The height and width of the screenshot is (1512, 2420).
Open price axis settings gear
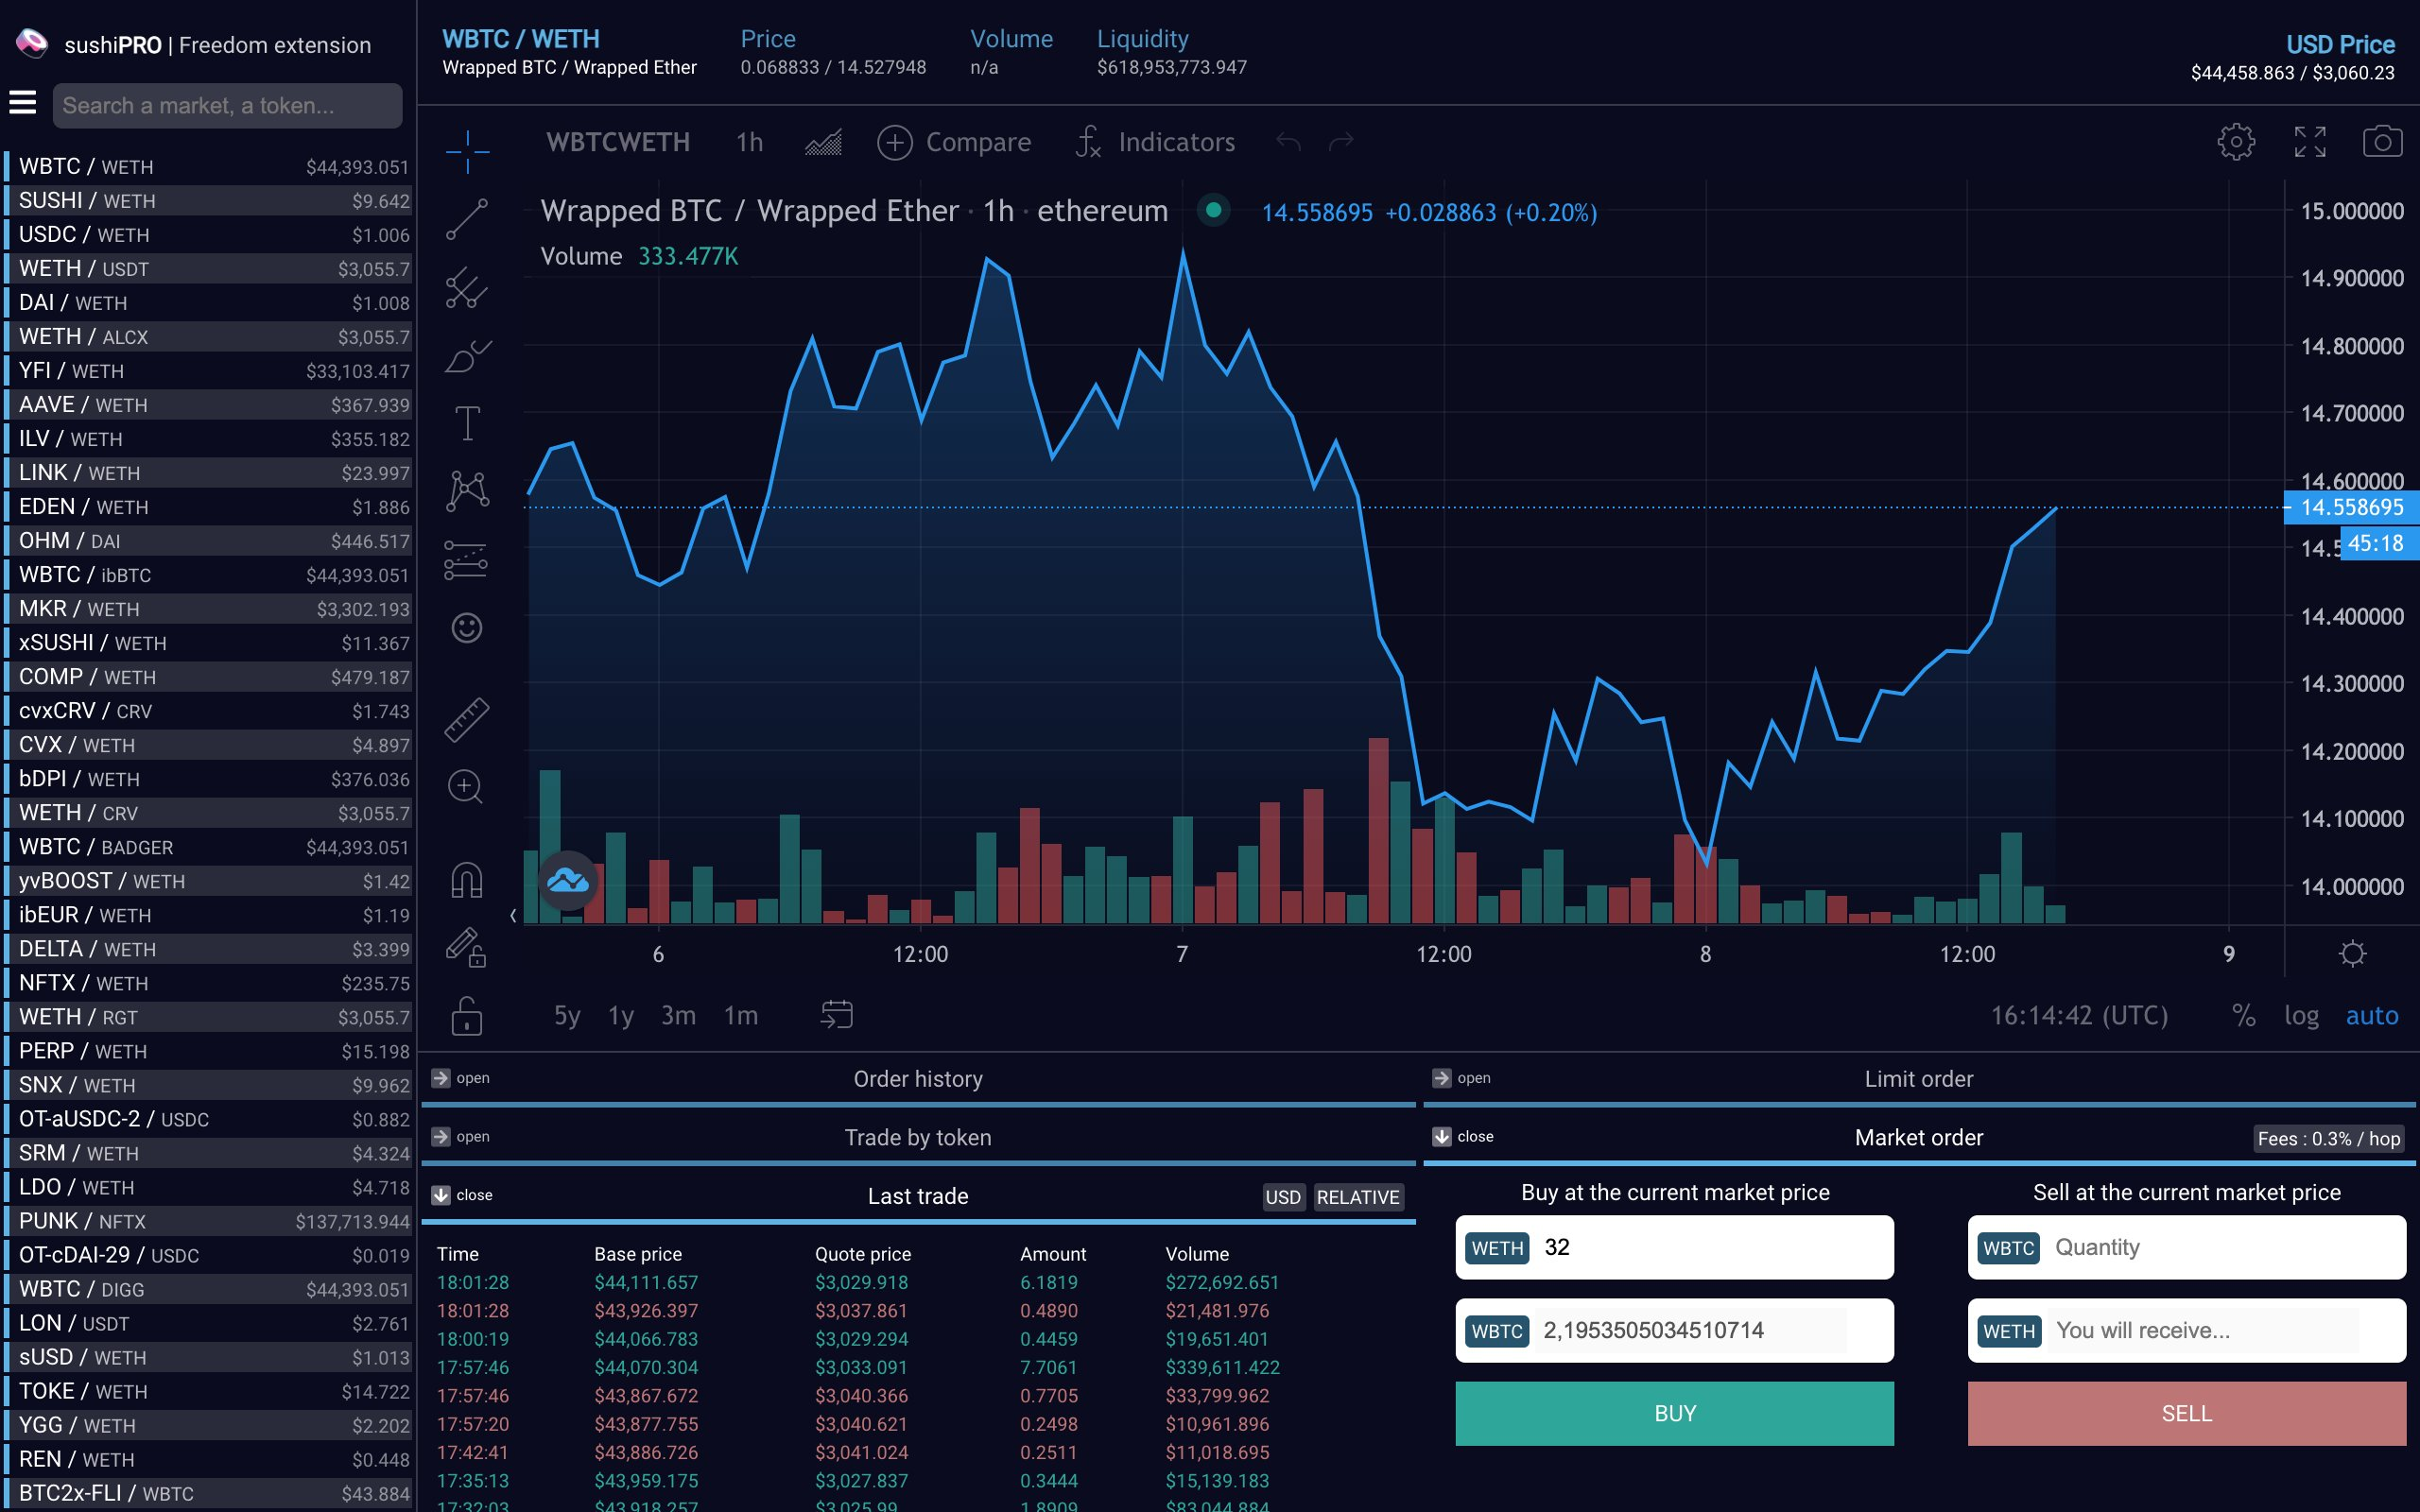tap(2353, 953)
